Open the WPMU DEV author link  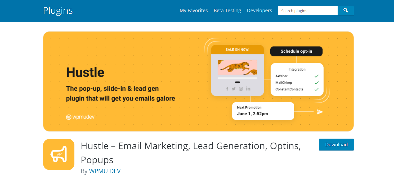click(105, 171)
